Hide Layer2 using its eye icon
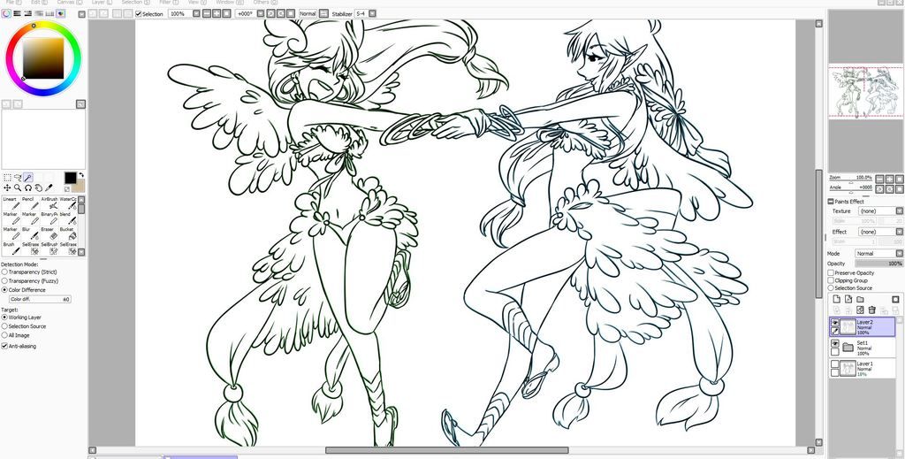 834,323
